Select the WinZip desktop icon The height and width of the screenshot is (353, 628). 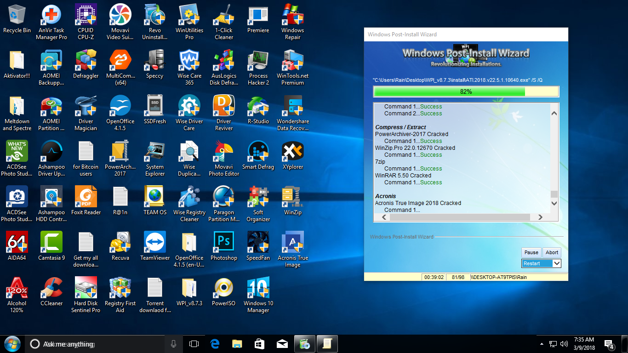(293, 201)
